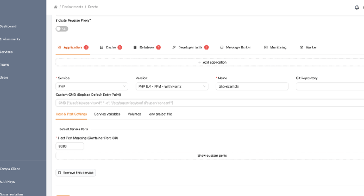
Task: Go to Teams in sidebar
Action: pyautogui.click(x=5, y=65)
